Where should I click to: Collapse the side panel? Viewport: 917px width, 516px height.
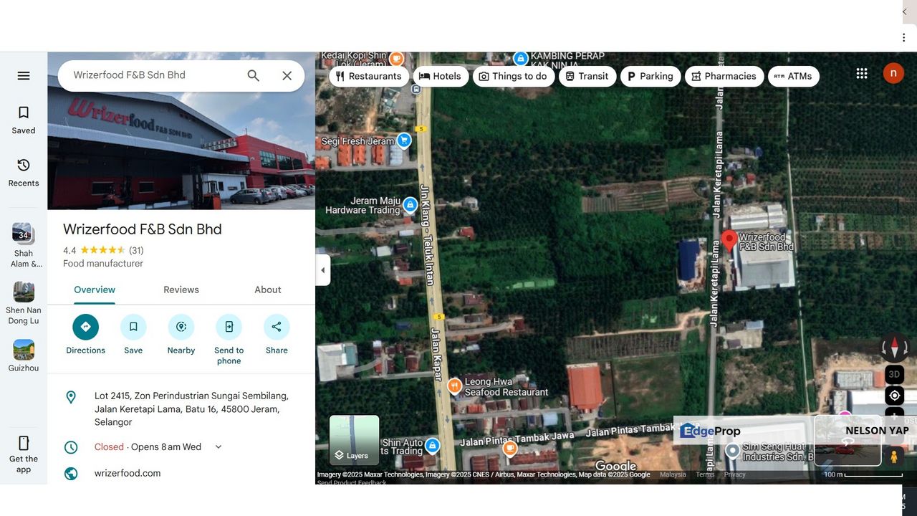coord(323,270)
